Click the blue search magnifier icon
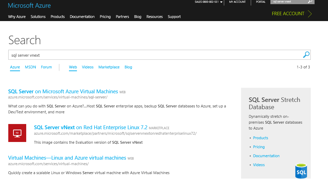 pyautogui.click(x=306, y=55)
